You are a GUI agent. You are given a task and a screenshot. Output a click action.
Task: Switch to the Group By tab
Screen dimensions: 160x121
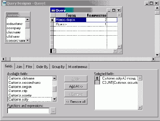pos(58,67)
